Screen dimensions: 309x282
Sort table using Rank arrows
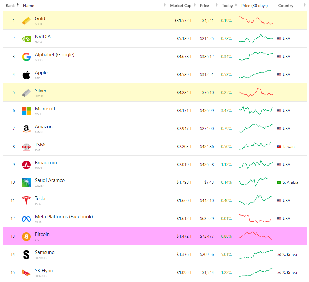coord(18,5)
